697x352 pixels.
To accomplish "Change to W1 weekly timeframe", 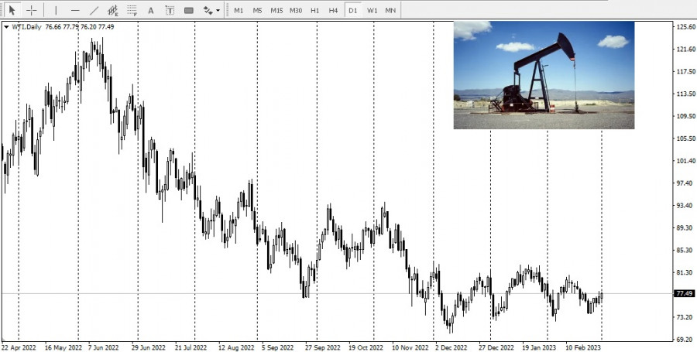I will click(x=372, y=10).
